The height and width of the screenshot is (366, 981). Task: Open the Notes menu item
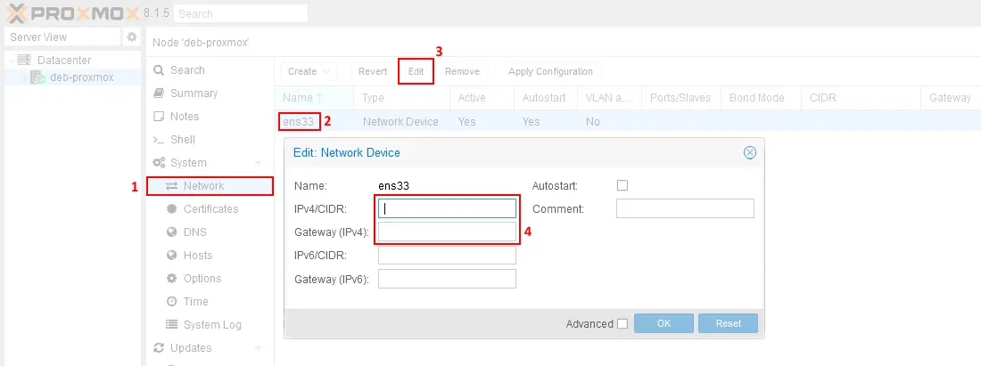coord(210,116)
